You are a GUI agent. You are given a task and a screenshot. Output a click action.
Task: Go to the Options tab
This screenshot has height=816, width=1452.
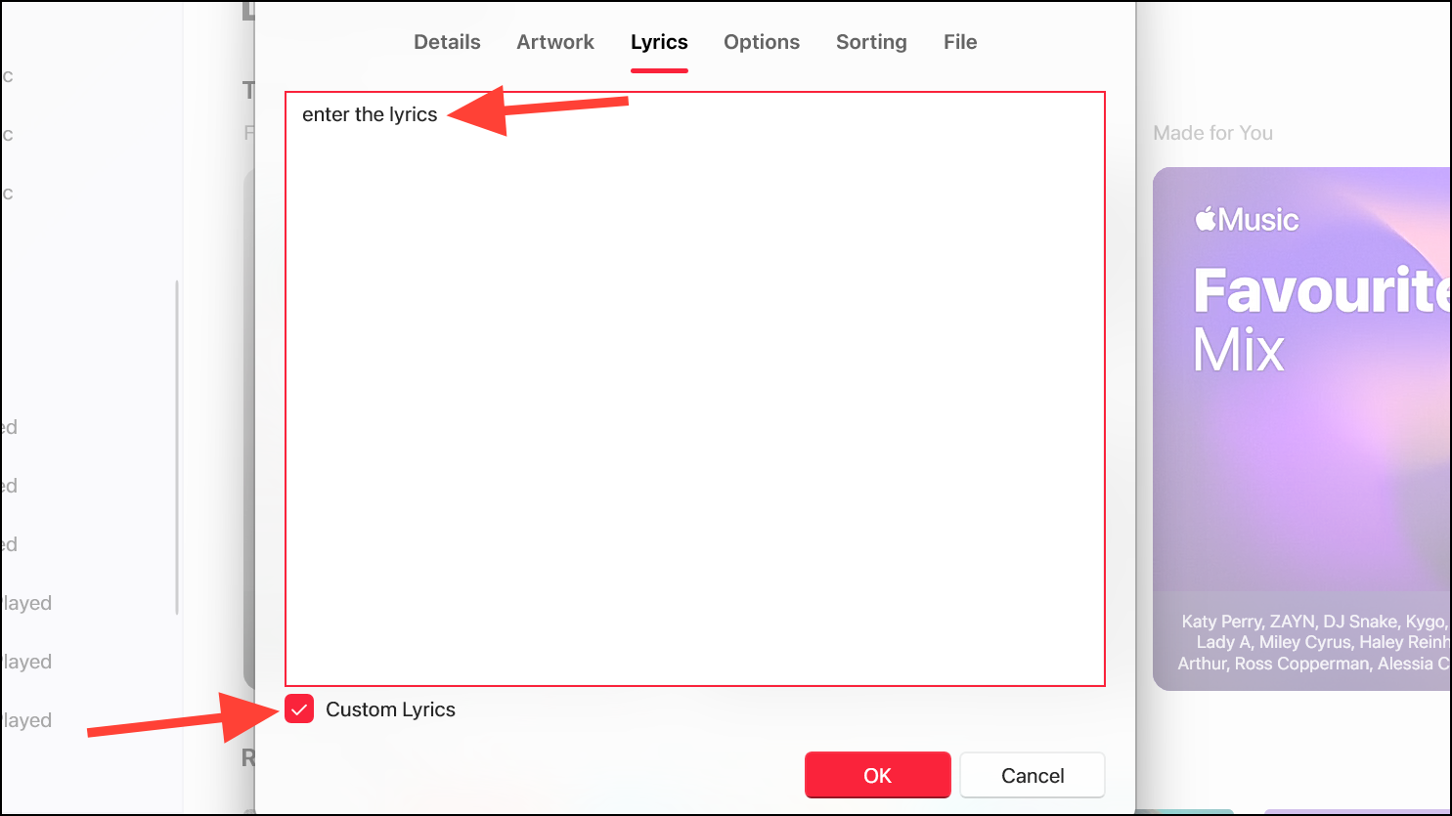[762, 42]
